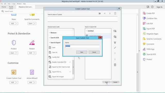
Task: Click add section icon beside Custom Set
Action: coord(115,31)
